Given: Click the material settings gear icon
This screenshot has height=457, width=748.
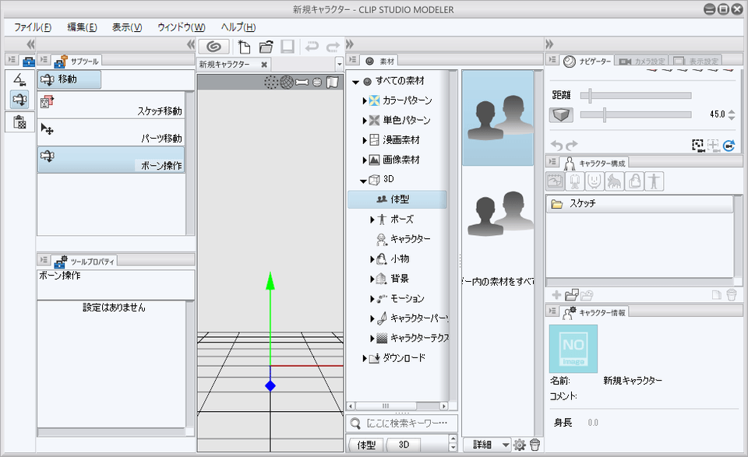Looking at the screenshot, I should 520,445.
